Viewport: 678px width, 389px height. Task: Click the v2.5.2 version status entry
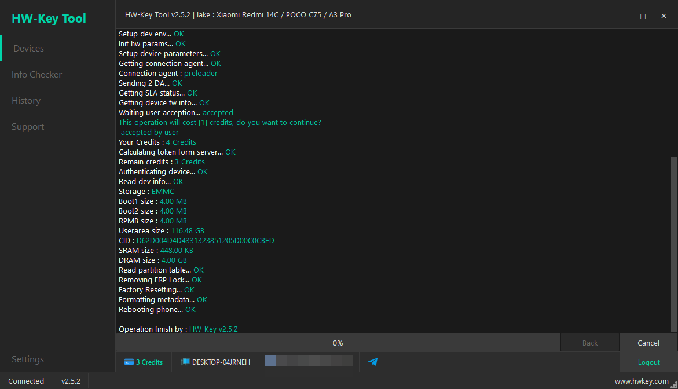pos(71,381)
